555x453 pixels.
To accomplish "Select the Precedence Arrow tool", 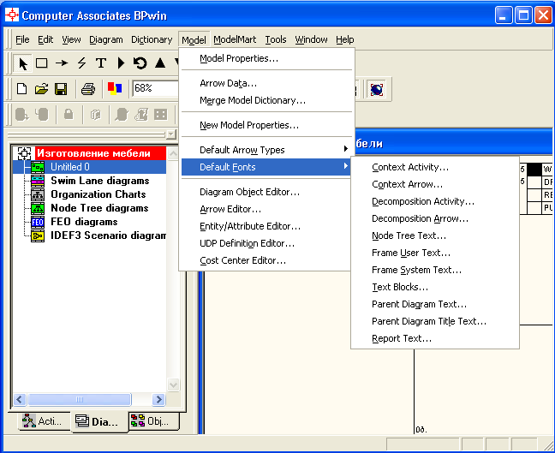I will pyautogui.click(x=62, y=63).
